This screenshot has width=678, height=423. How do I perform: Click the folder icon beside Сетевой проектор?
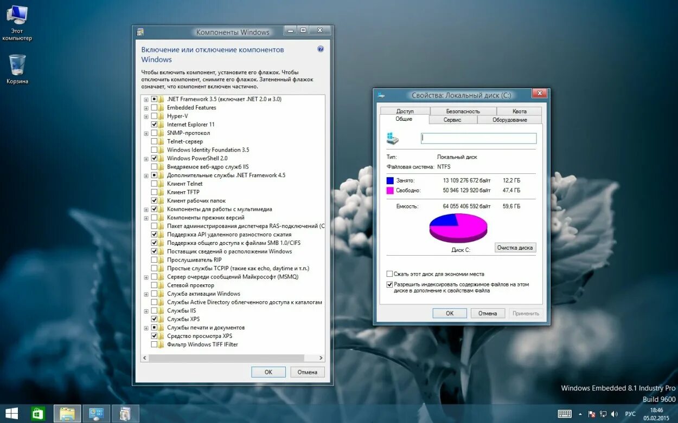pyautogui.click(x=161, y=285)
